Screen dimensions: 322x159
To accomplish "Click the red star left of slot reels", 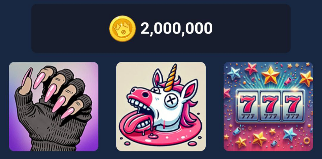I will pyautogui.click(x=227, y=93).
